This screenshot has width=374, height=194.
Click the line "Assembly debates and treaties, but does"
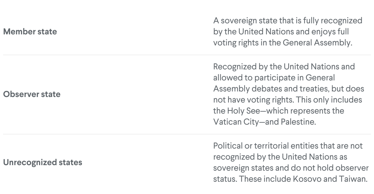click(x=288, y=89)
